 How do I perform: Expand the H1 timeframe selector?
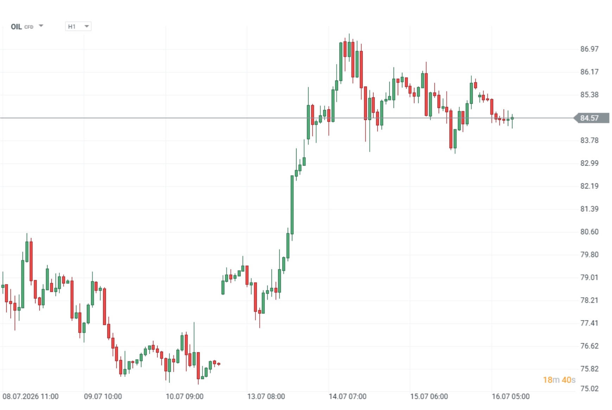[78, 26]
